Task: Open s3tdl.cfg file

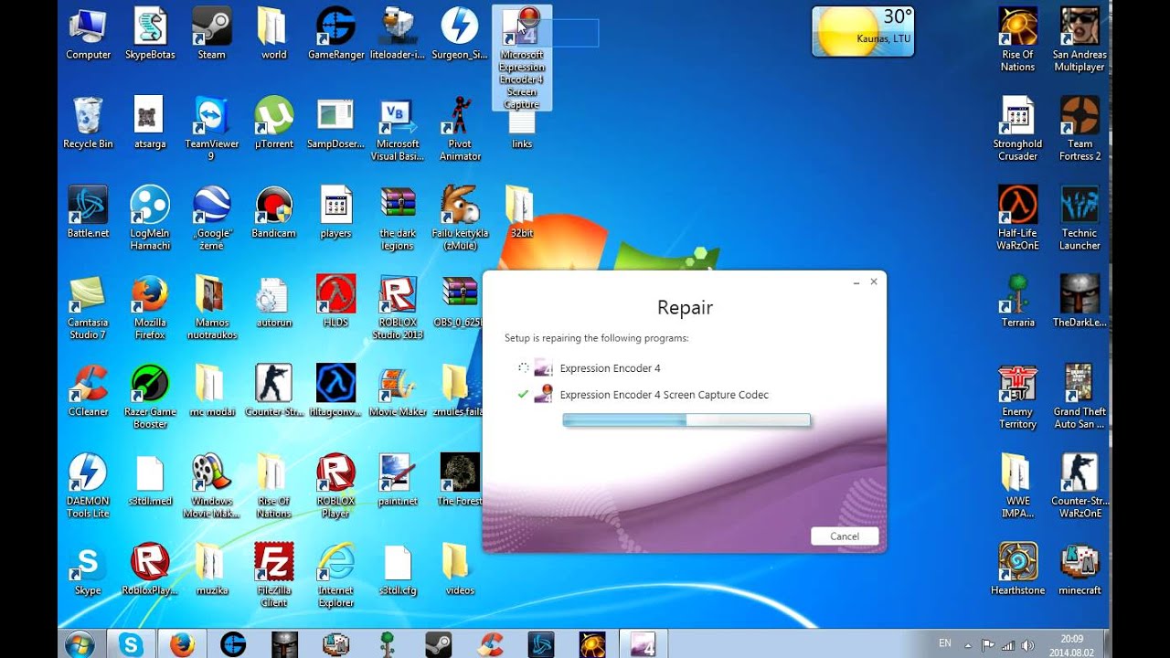Action: pyautogui.click(x=398, y=569)
